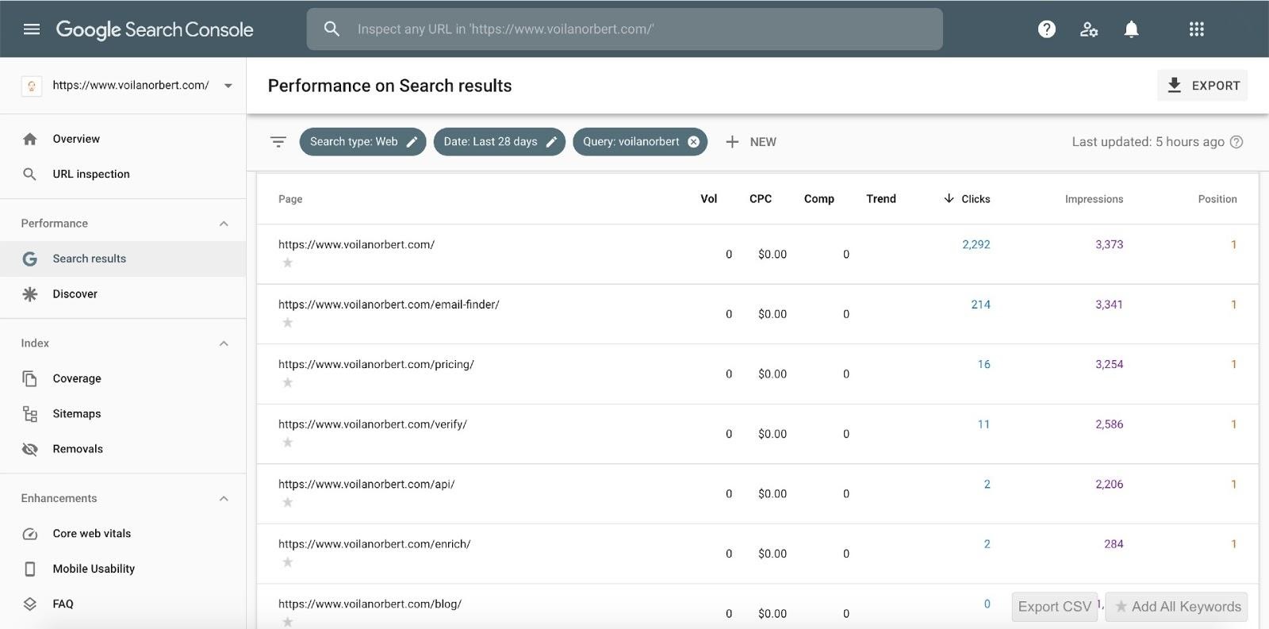Click the Vol column header
1269x629 pixels.
pyautogui.click(x=708, y=199)
